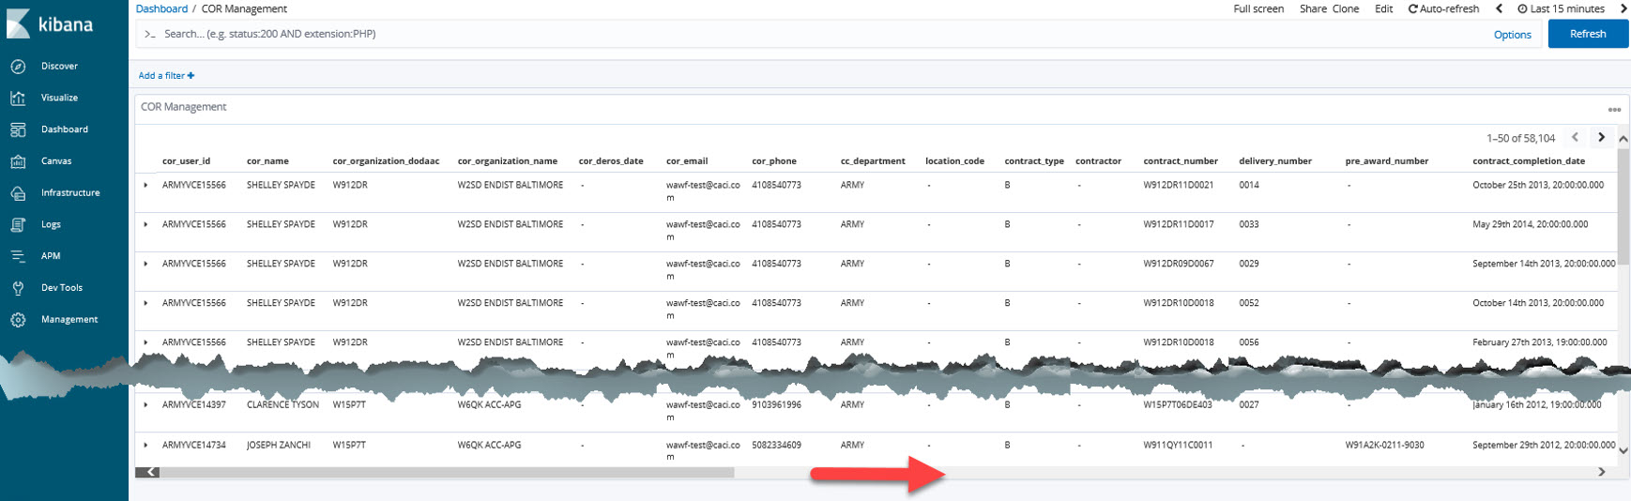Select the Share menu item
Viewport: 1631px width, 501px height.
(1312, 9)
